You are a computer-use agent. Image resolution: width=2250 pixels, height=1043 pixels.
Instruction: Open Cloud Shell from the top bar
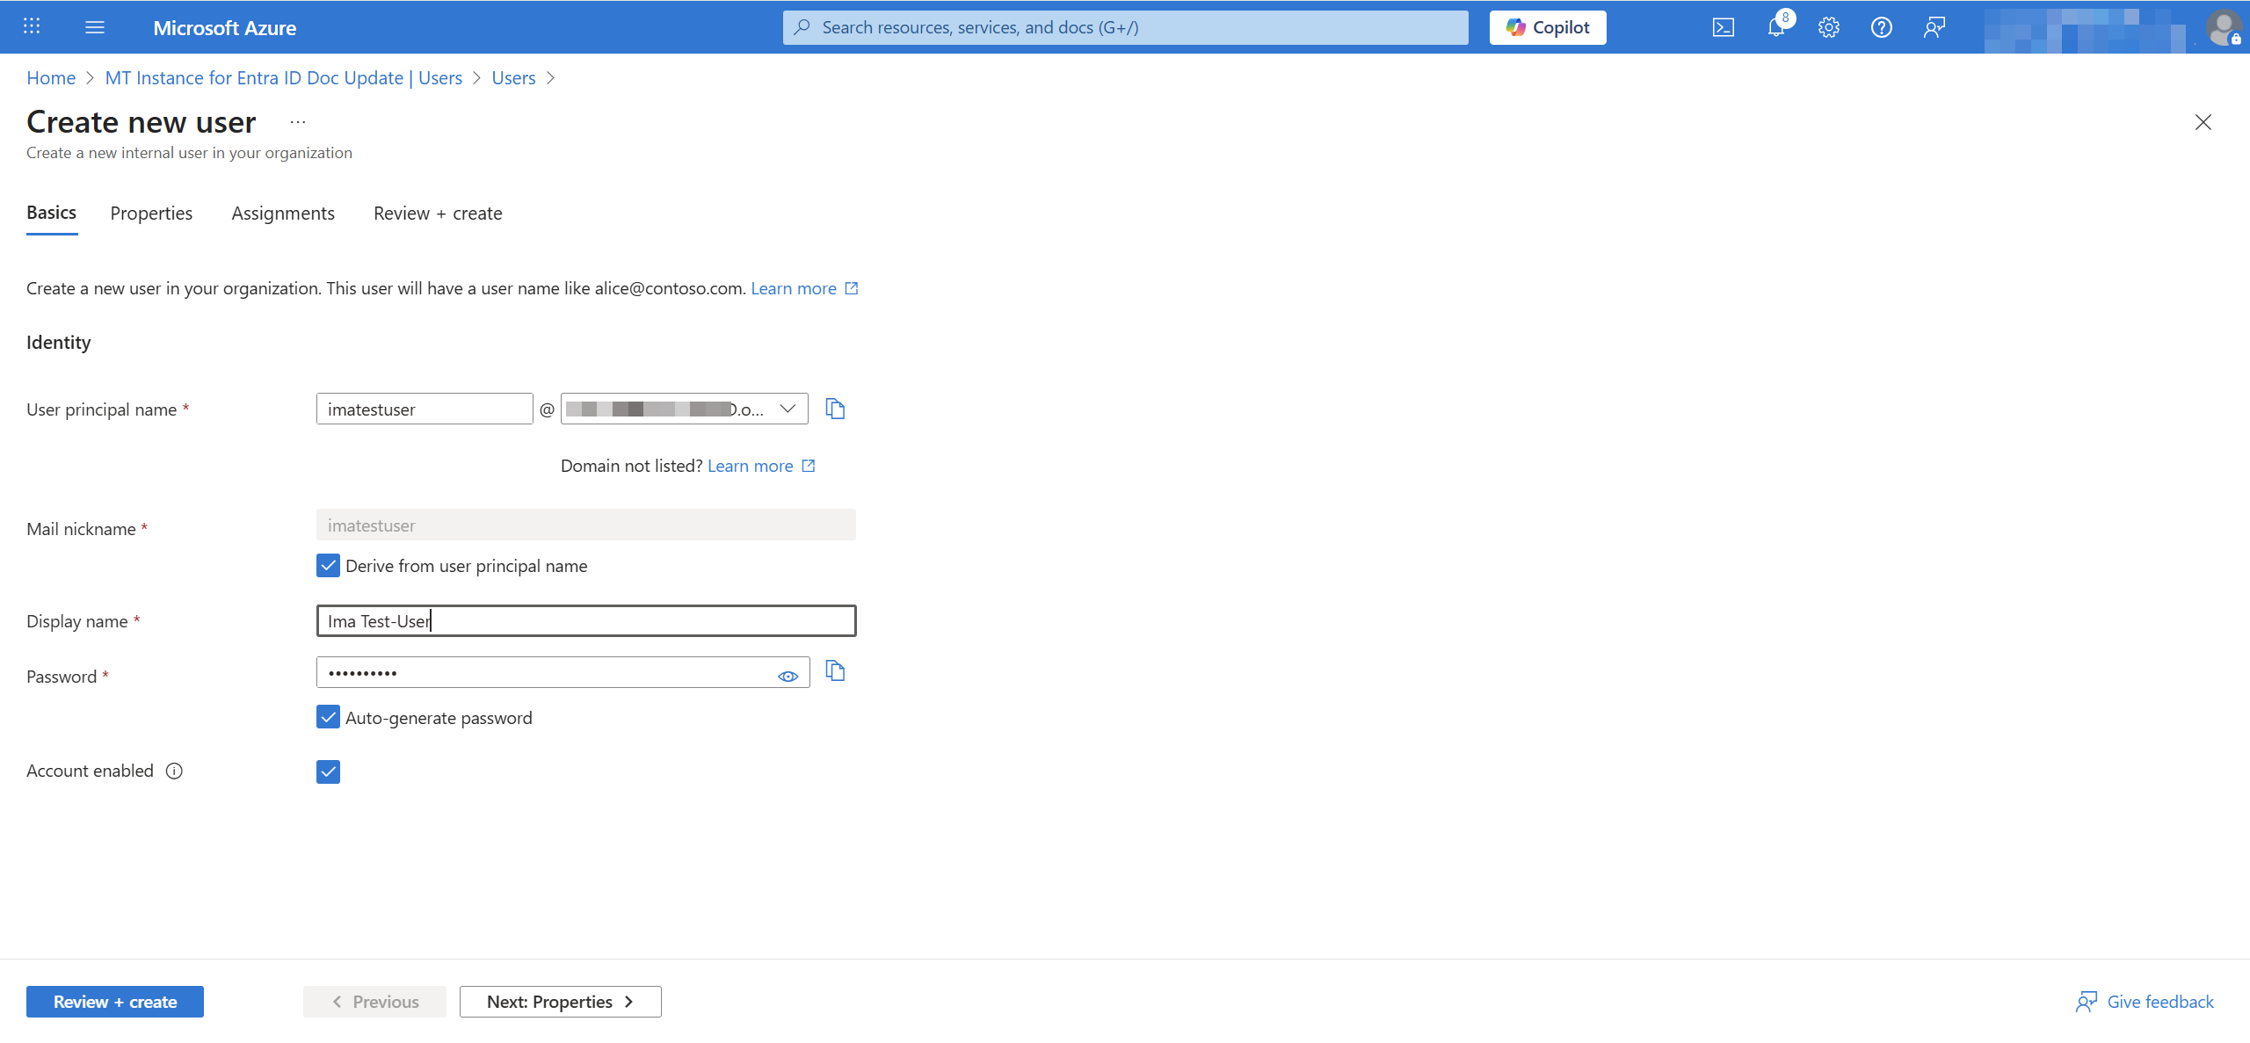point(1724,27)
